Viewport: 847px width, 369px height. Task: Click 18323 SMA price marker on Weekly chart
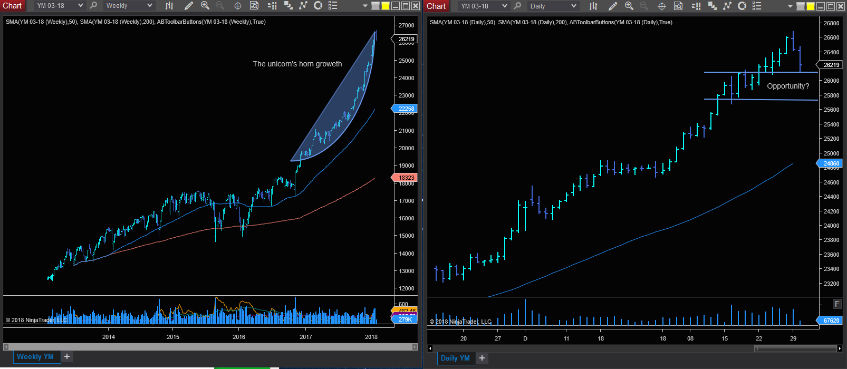coord(405,178)
